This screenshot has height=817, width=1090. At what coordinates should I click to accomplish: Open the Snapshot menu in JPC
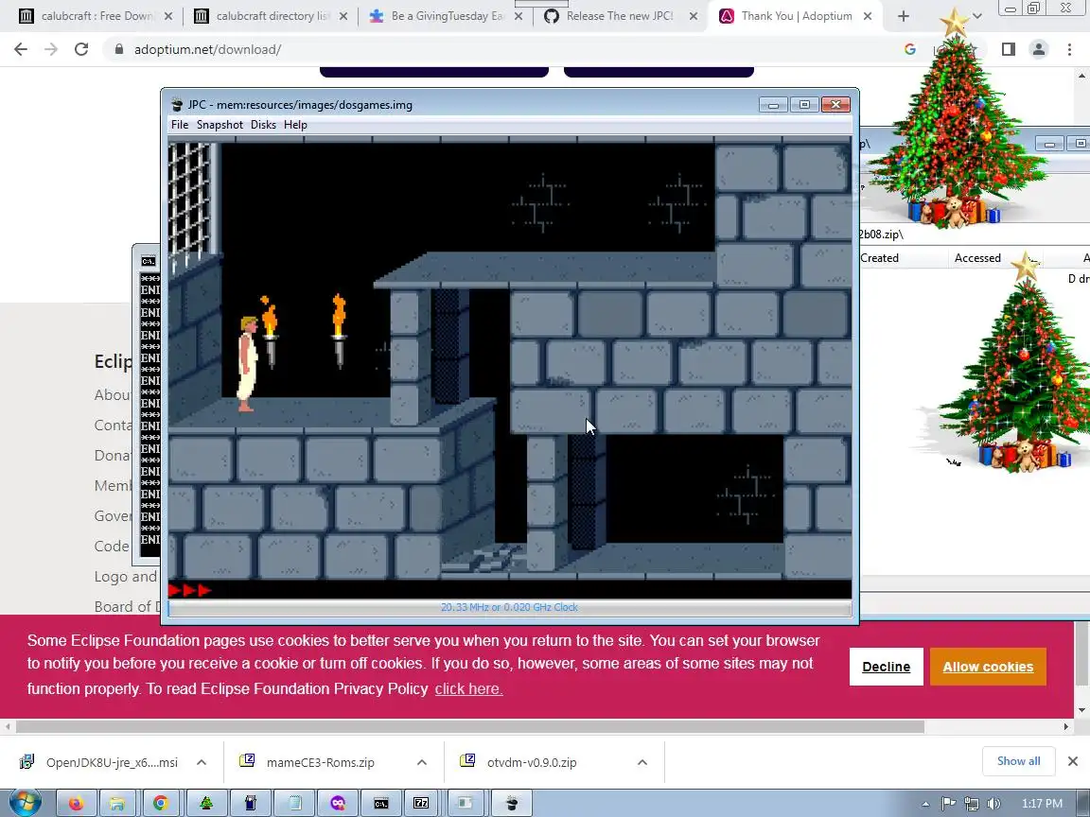tap(220, 125)
